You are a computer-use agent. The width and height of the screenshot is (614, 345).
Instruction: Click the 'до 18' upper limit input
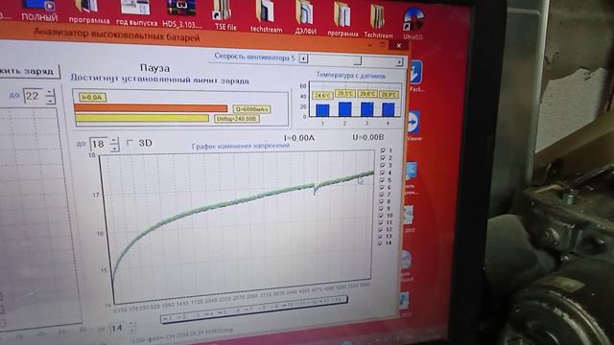[100, 144]
